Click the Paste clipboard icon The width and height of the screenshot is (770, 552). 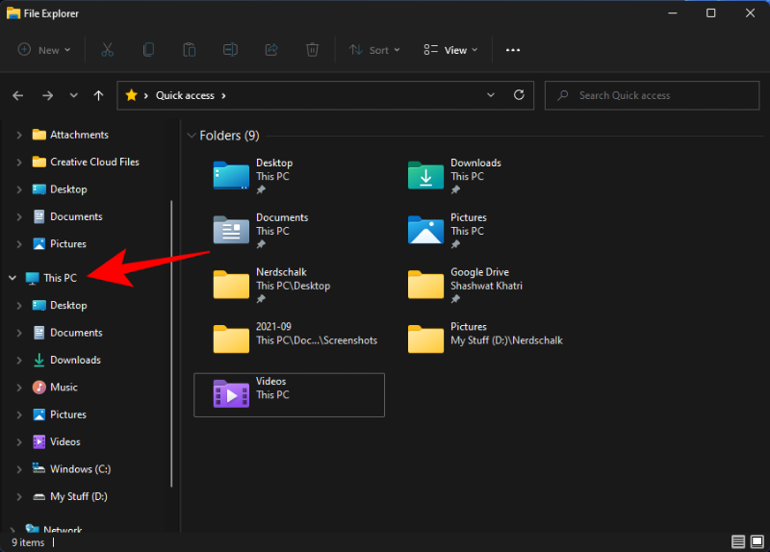tap(190, 50)
